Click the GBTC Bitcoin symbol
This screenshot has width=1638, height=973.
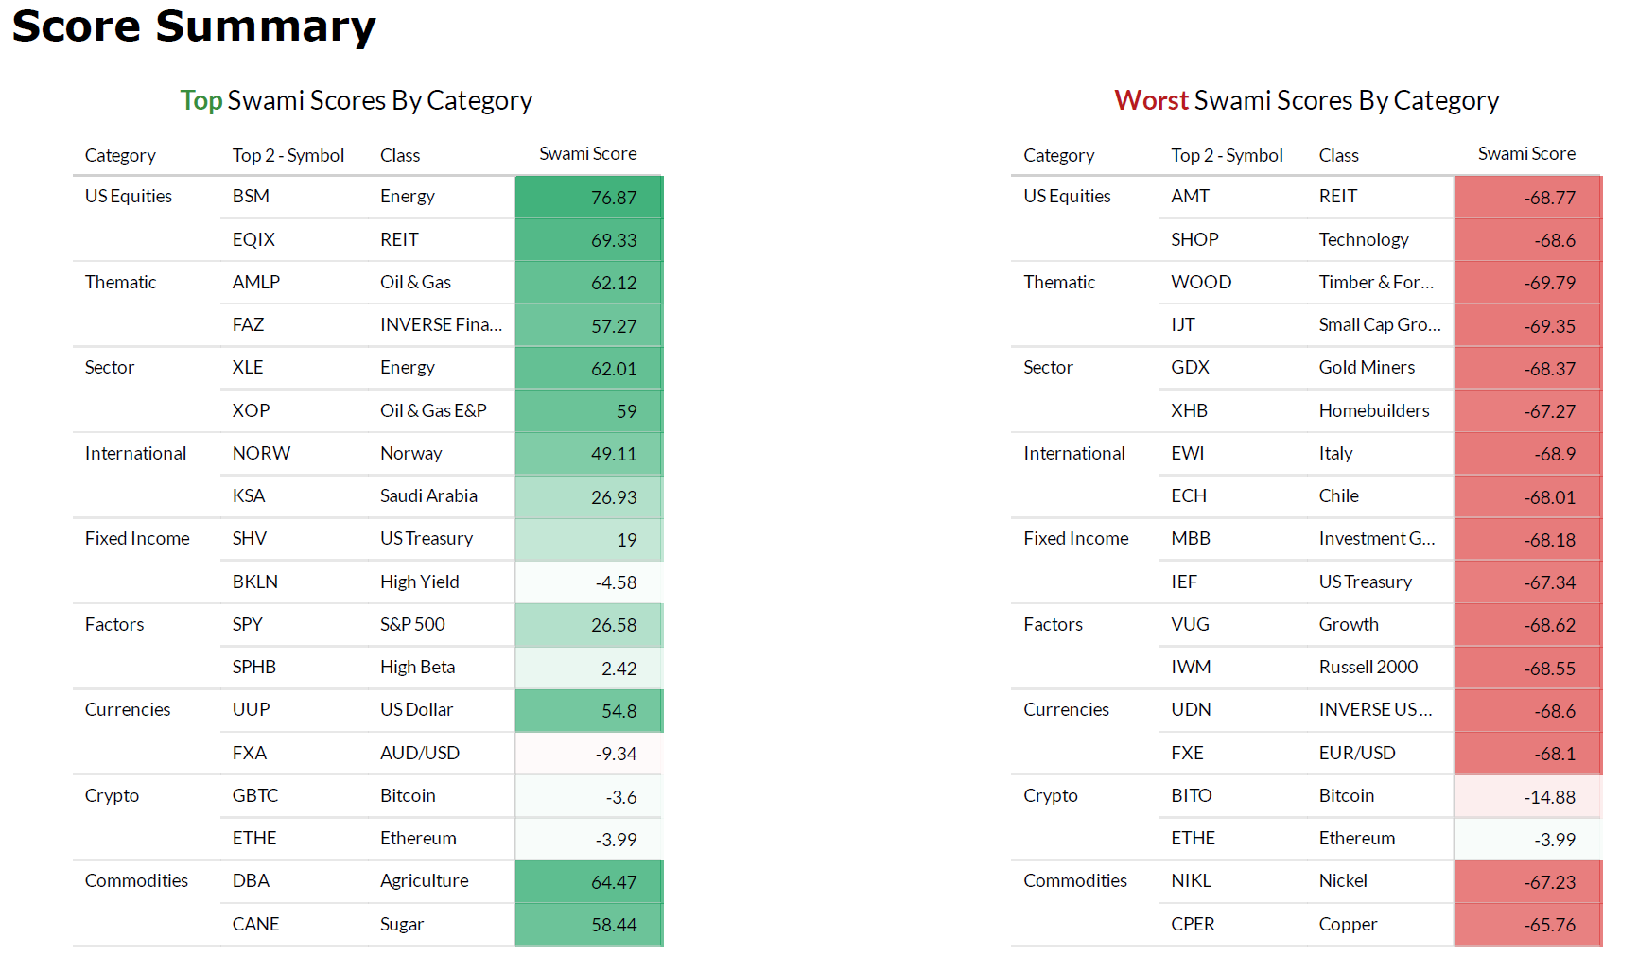(x=255, y=795)
